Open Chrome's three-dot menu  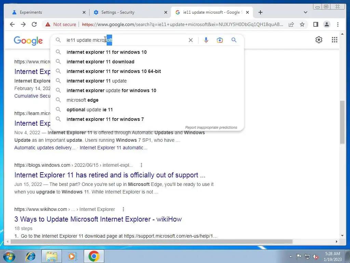tap(338, 24)
